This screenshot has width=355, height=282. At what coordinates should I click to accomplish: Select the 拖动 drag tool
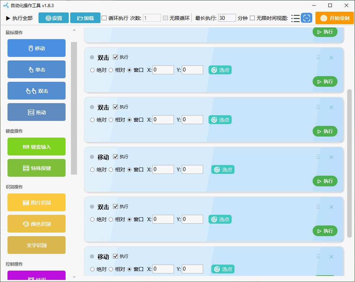click(36, 112)
